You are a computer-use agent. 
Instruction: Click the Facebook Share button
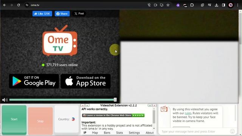(62, 14)
